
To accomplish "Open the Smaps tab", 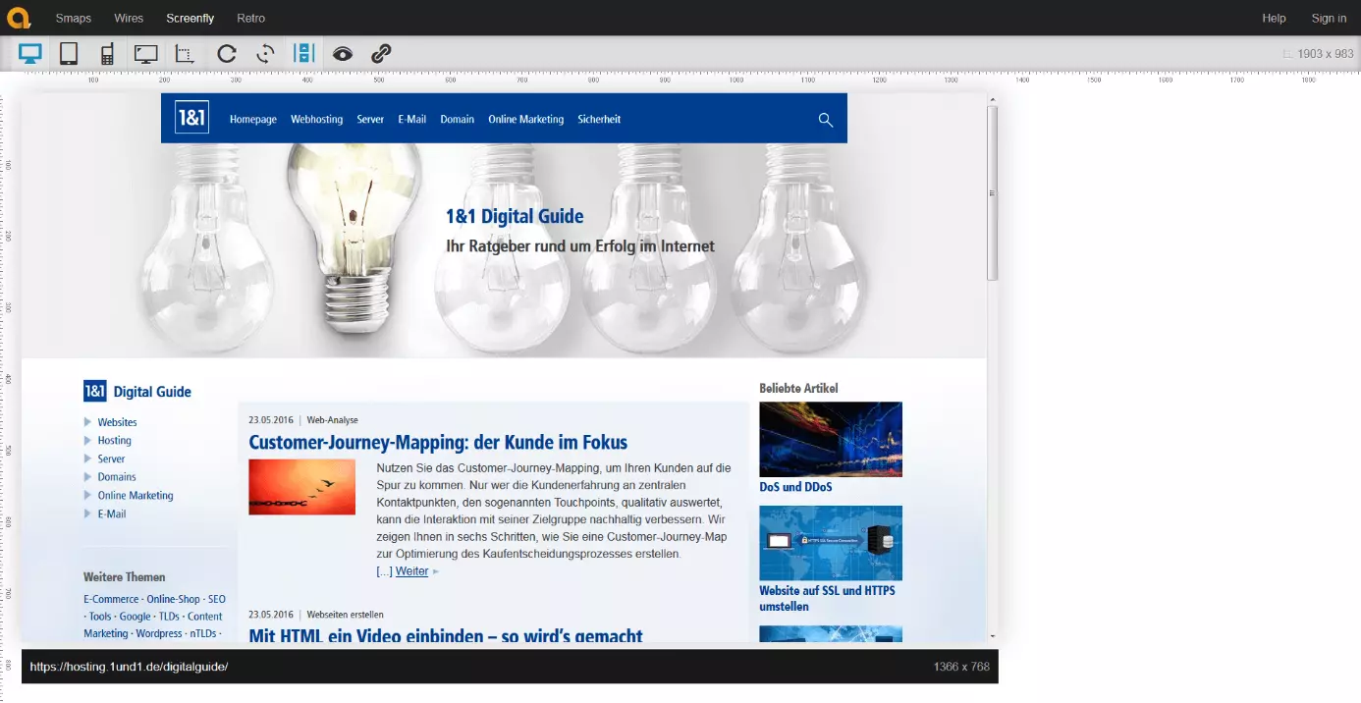I will click(74, 18).
